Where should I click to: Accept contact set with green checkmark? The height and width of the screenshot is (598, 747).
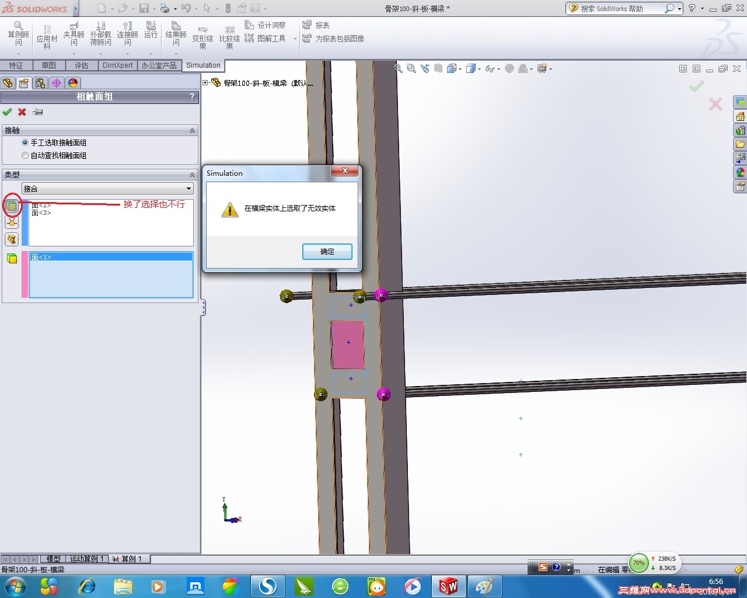7,112
